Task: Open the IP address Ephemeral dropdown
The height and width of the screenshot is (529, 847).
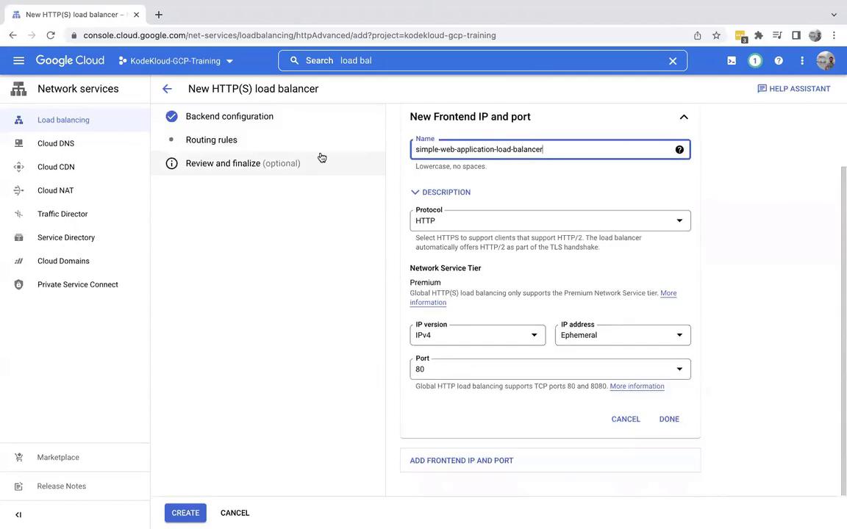Action: coord(622,335)
